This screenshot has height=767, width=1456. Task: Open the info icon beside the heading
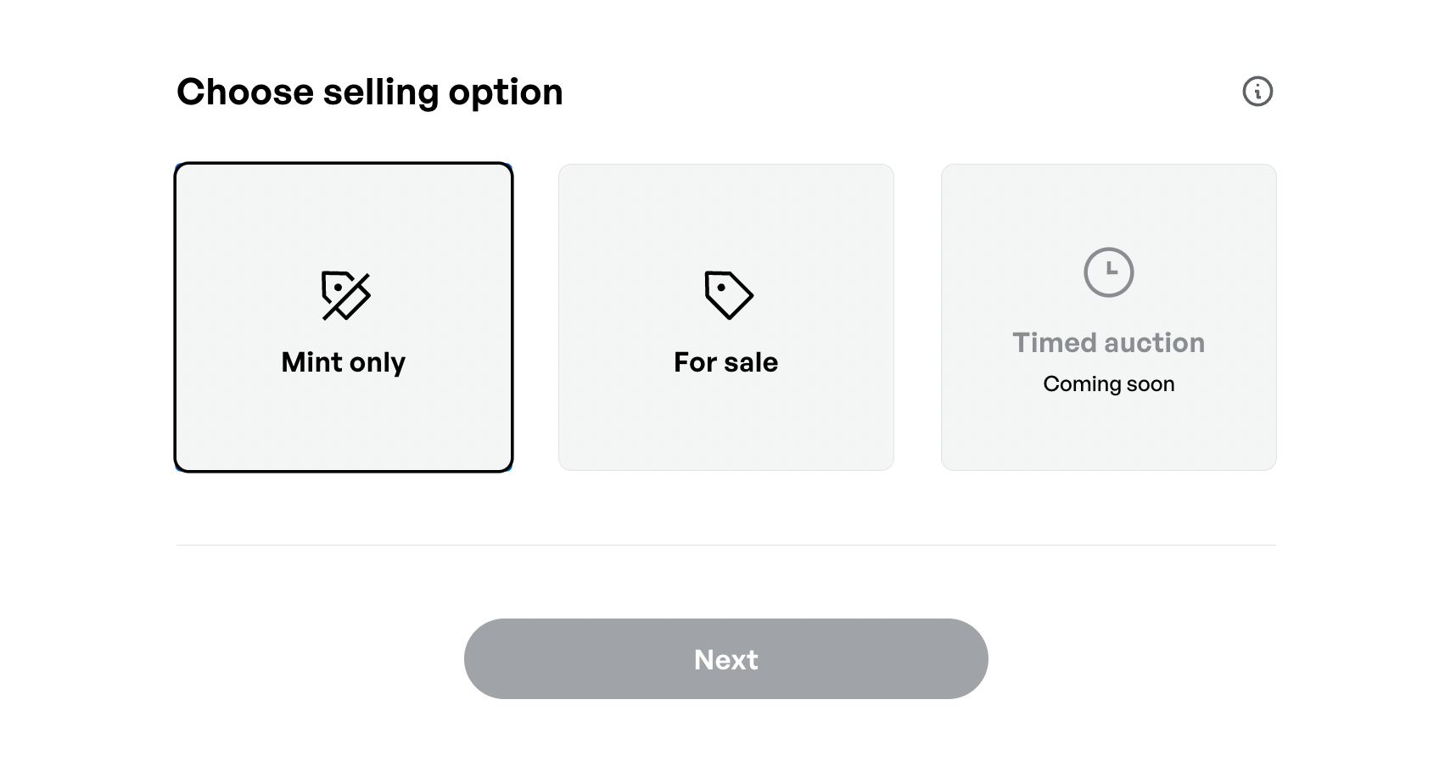click(1257, 92)
